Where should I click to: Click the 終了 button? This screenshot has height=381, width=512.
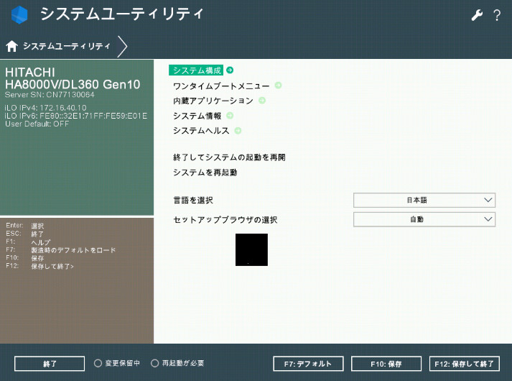(x=50, y=364)
